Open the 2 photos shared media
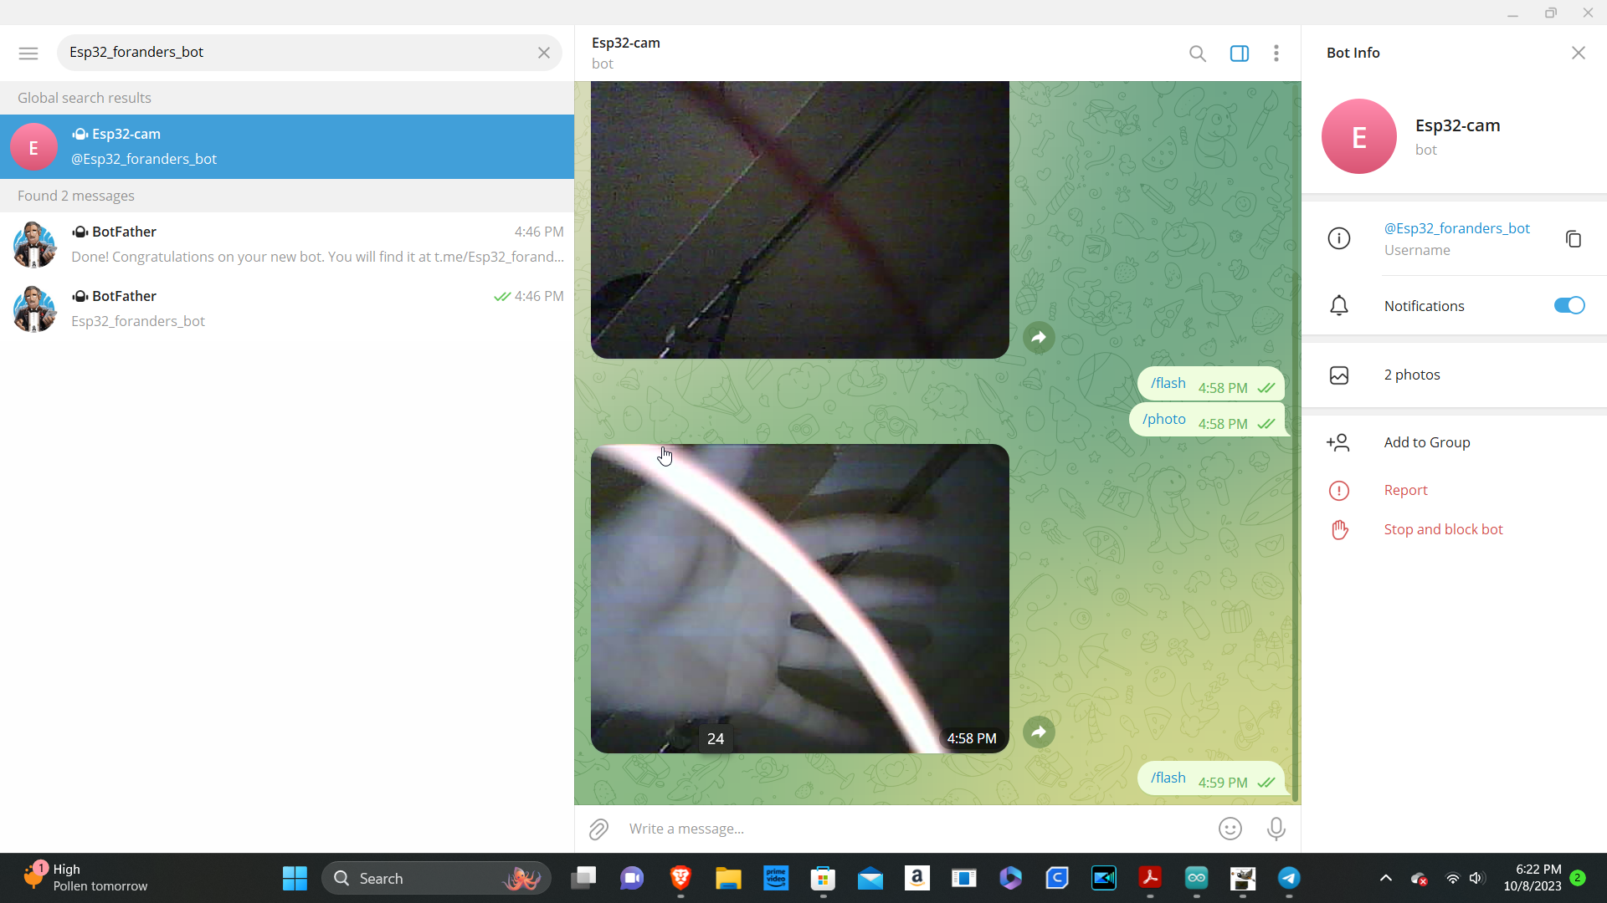This screenshot has height=903, width=1607. click(x=1411, y=375)
